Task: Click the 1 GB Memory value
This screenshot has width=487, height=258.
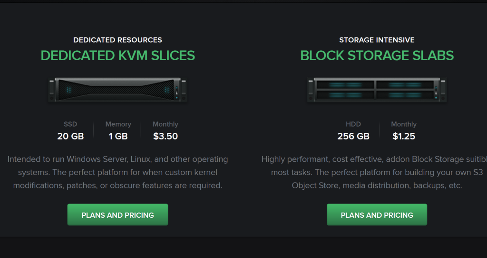Action: [118, 136]
